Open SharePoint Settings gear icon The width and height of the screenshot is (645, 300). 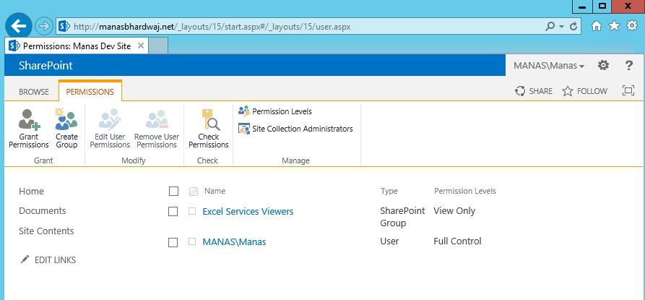603,65
